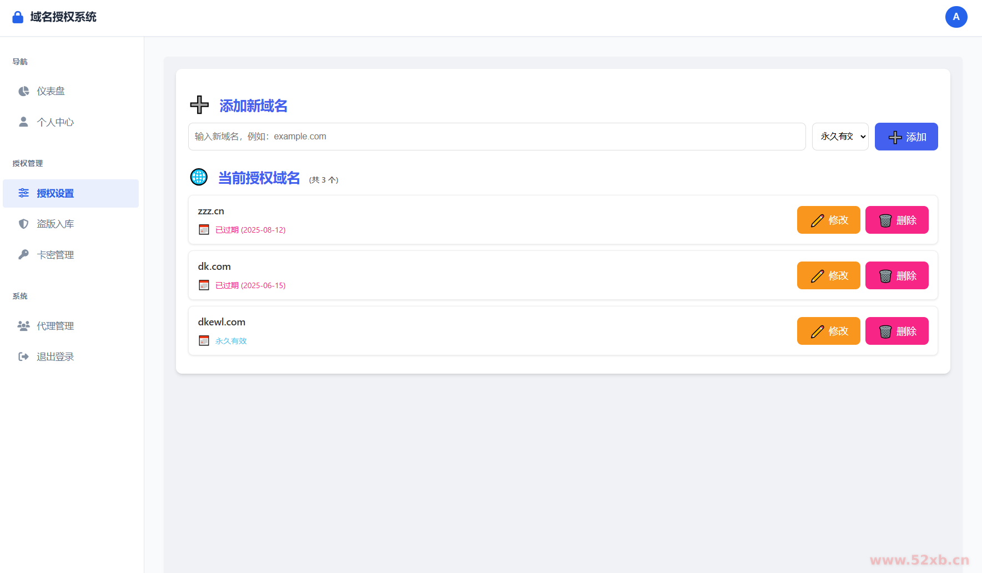Go to 仪表盘 in the sidebar
This screenshot has width=982, height=573.
[x=51, y=91]
